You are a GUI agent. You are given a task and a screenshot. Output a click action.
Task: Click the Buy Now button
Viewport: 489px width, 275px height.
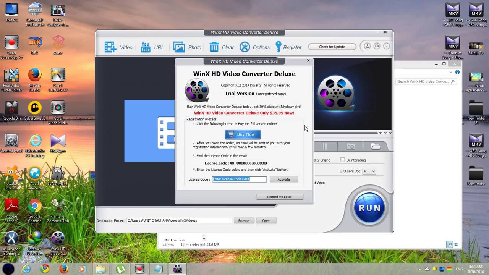coord(243,134)
